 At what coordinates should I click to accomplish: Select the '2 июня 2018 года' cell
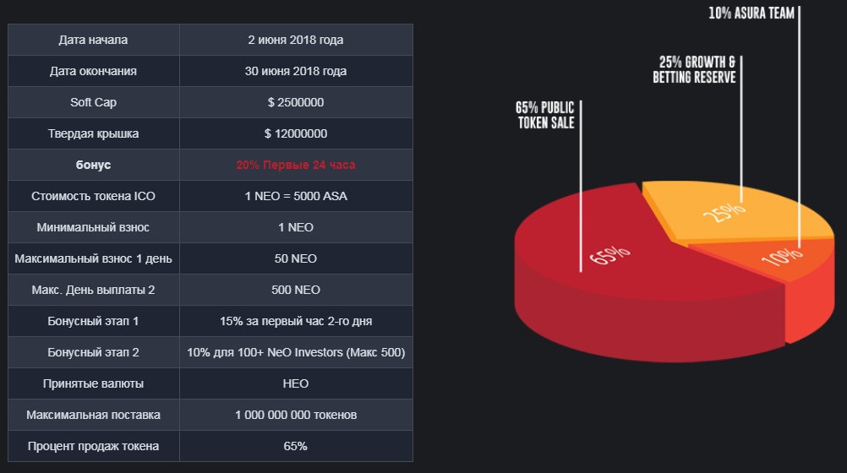(x=296, y=40)
